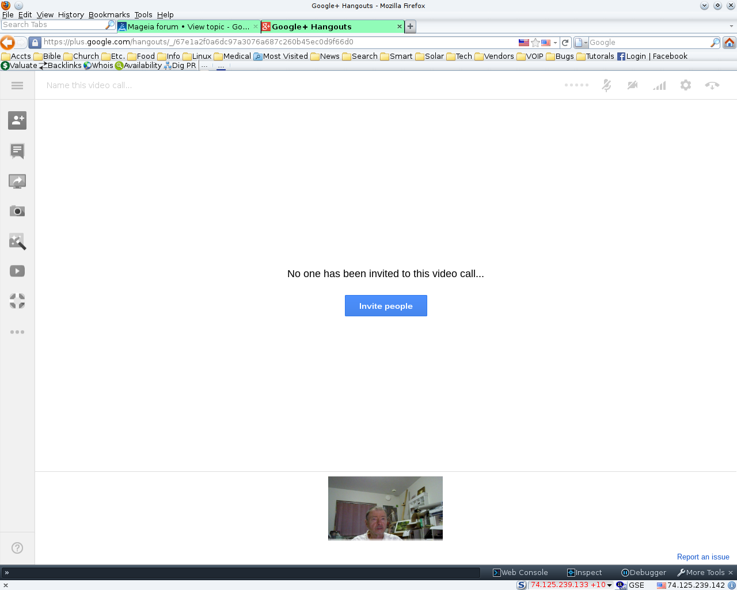This screenshot has height=590, width=737.
Task: Start screen share from sidebar
Action: 17,181
